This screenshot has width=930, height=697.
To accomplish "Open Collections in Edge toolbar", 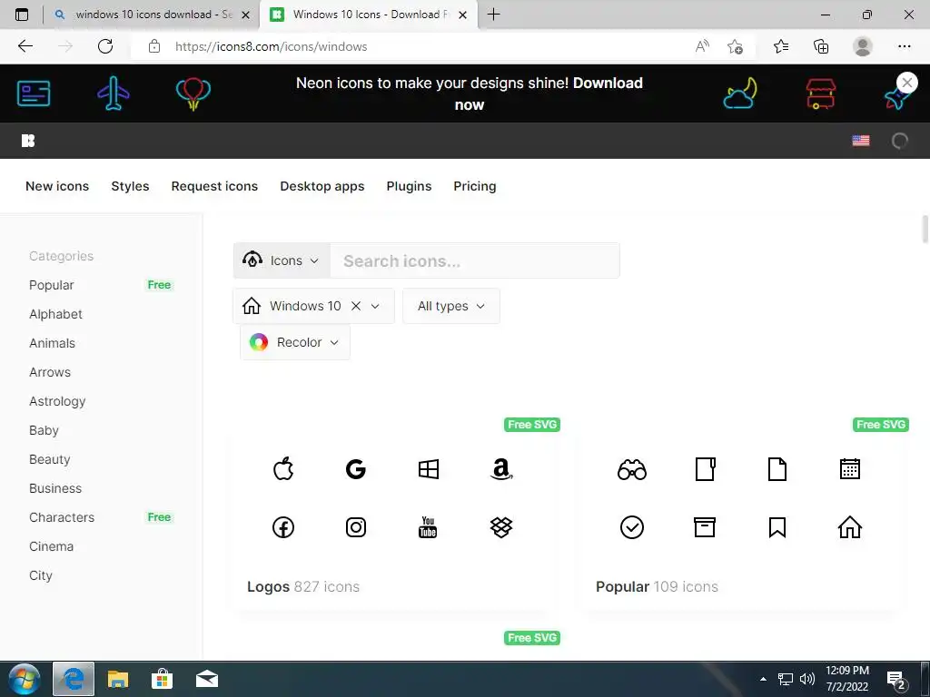I will tap(821, 46).
